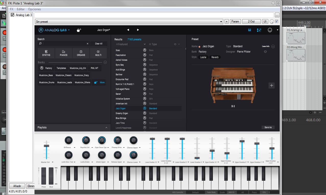Screen dimensions: 326x195
Task: Open the Editar menu
Action: click(21, 9)
